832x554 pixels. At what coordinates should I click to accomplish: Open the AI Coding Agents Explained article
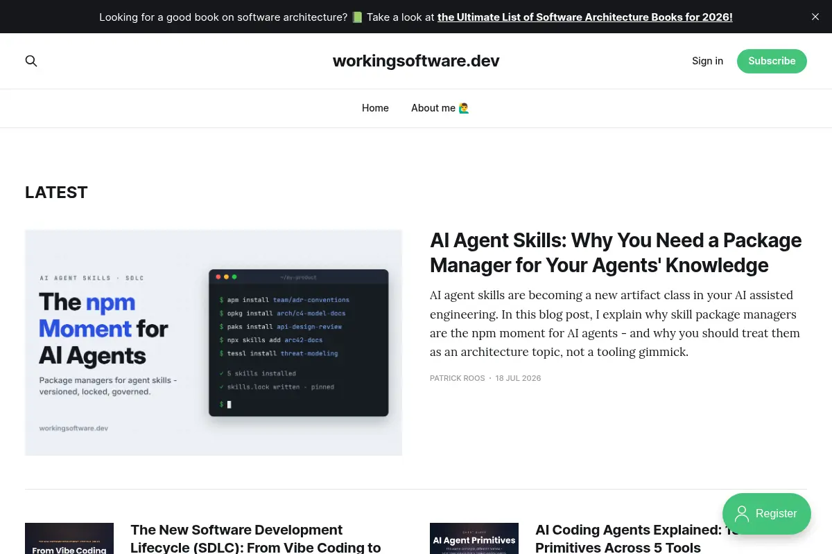637,538
